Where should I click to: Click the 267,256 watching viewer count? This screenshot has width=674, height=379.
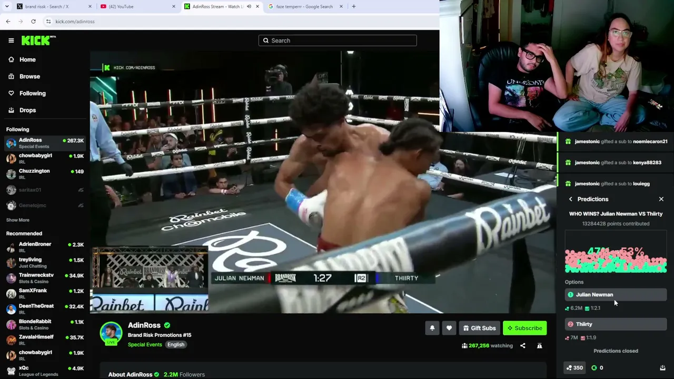[487, 346]
